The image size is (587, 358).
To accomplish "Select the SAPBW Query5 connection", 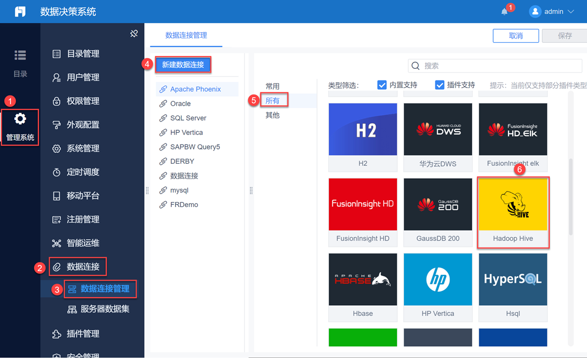I will 197,147.
